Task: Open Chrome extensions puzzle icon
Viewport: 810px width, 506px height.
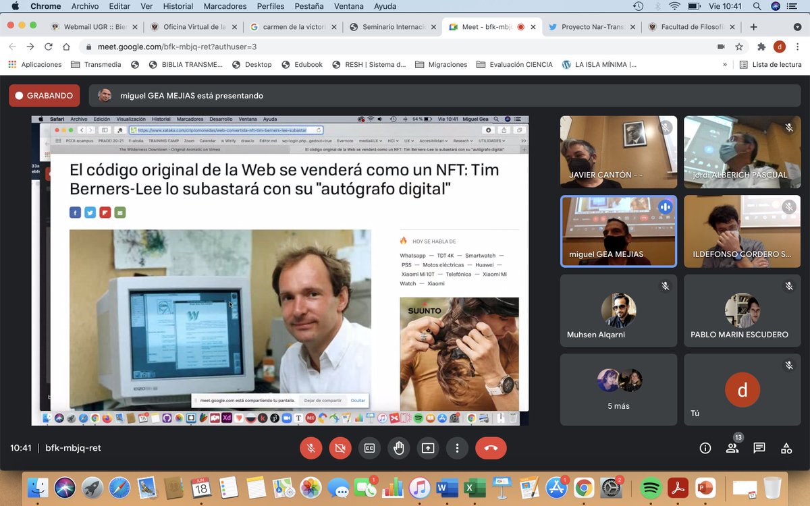Action: click(x=761, y=47)
